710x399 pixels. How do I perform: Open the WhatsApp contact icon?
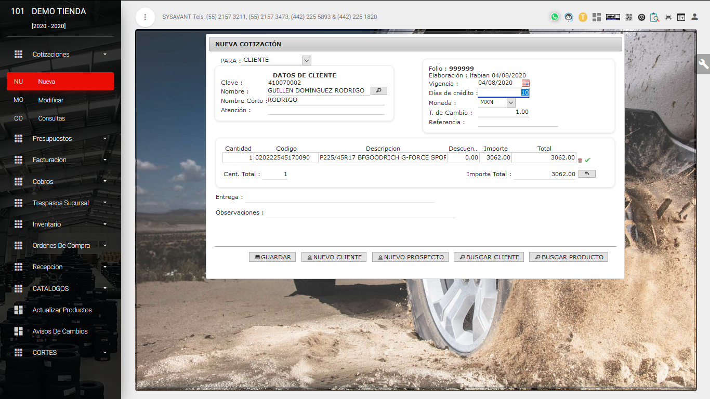[555, 17]
